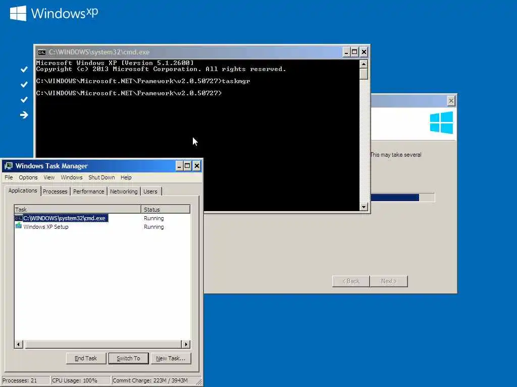Maximize the Windows Task Manager window
517x387 pixels.
point(188,166)
